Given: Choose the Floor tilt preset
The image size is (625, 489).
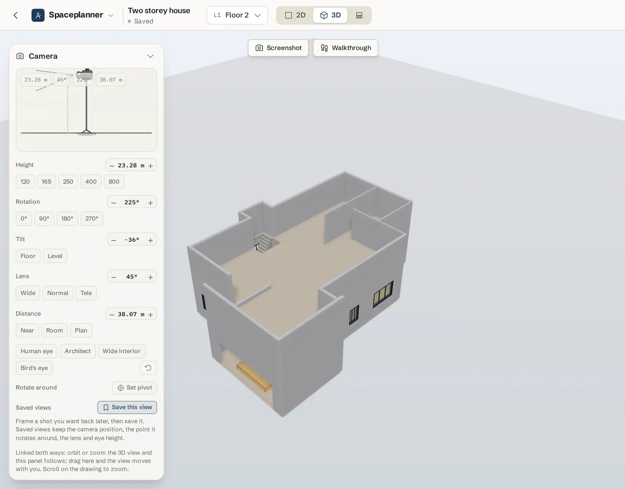Looking at the screenshot, I should (28, 256).
